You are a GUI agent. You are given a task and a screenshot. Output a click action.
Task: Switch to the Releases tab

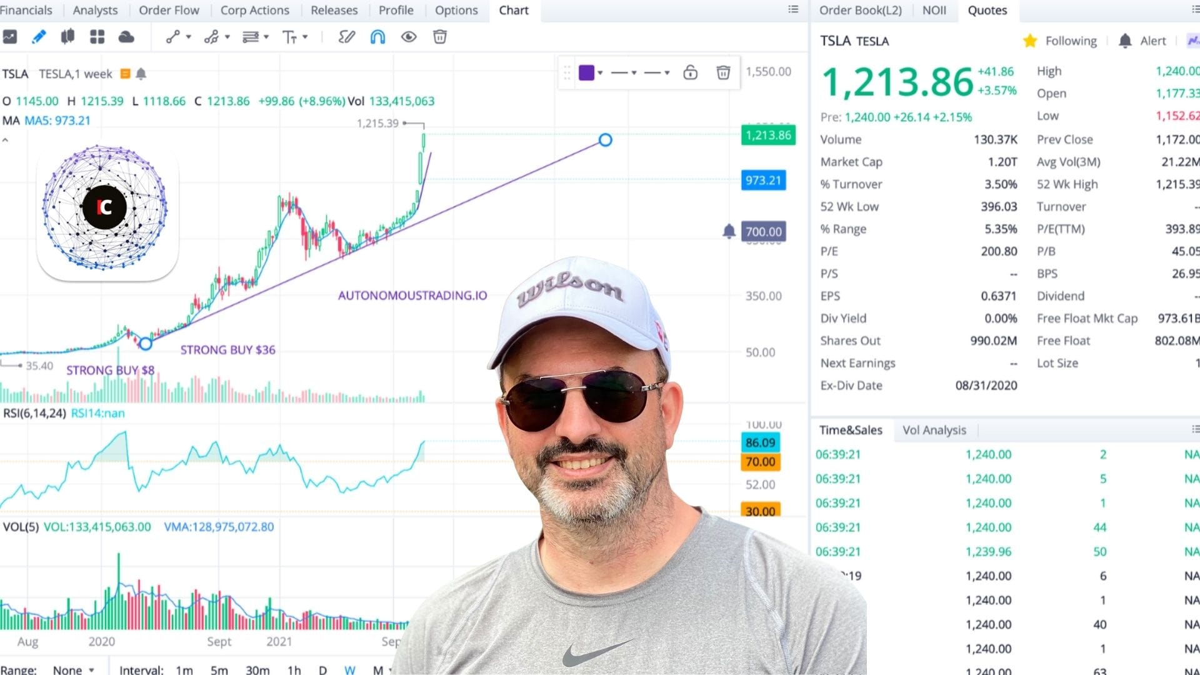(x=334, y=10)
